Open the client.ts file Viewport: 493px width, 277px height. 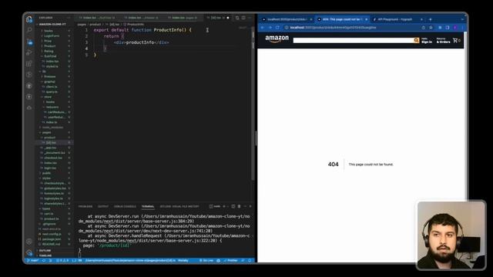(x=54, y=87)
